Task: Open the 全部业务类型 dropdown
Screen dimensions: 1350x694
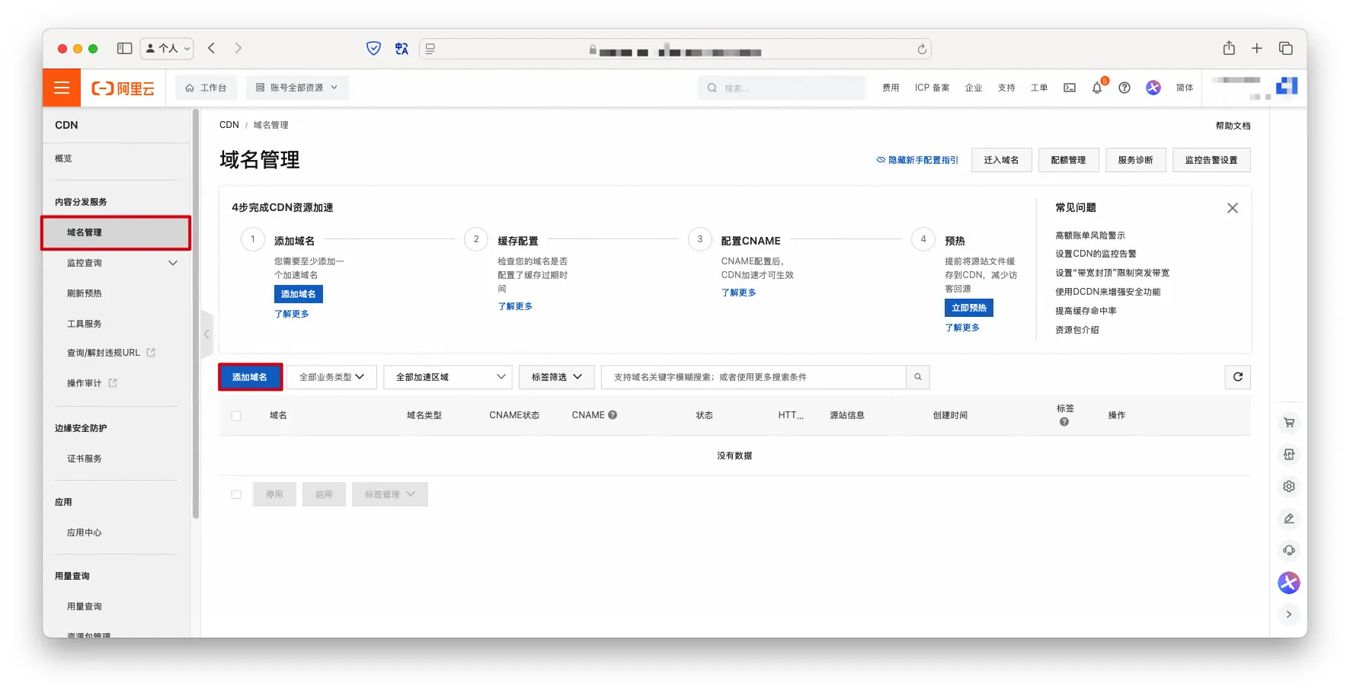Action: click(x=331, y=377)
